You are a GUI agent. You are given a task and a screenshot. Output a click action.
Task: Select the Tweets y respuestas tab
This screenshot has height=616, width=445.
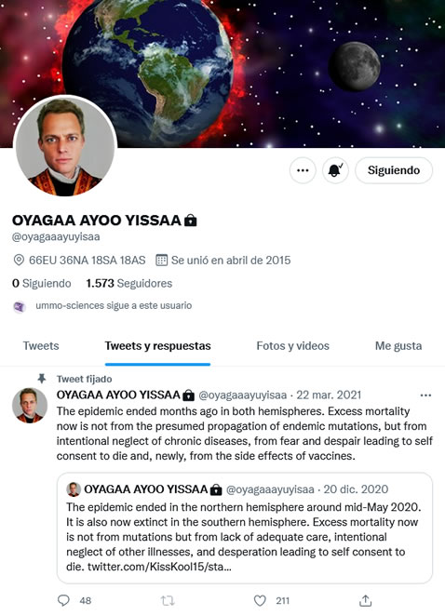[x=157, y=346]
